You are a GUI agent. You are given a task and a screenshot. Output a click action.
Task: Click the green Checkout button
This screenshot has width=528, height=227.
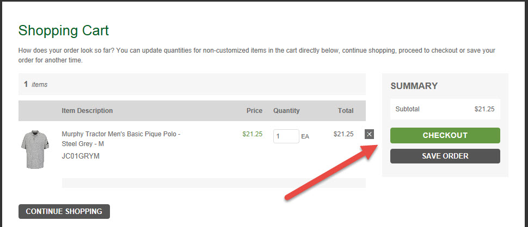coord(445,135)
